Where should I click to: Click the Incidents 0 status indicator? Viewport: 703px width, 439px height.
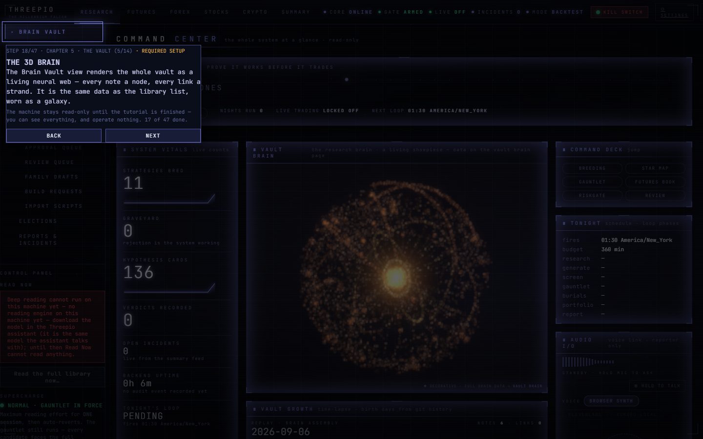pyautogui.click(x=496, y=12)
